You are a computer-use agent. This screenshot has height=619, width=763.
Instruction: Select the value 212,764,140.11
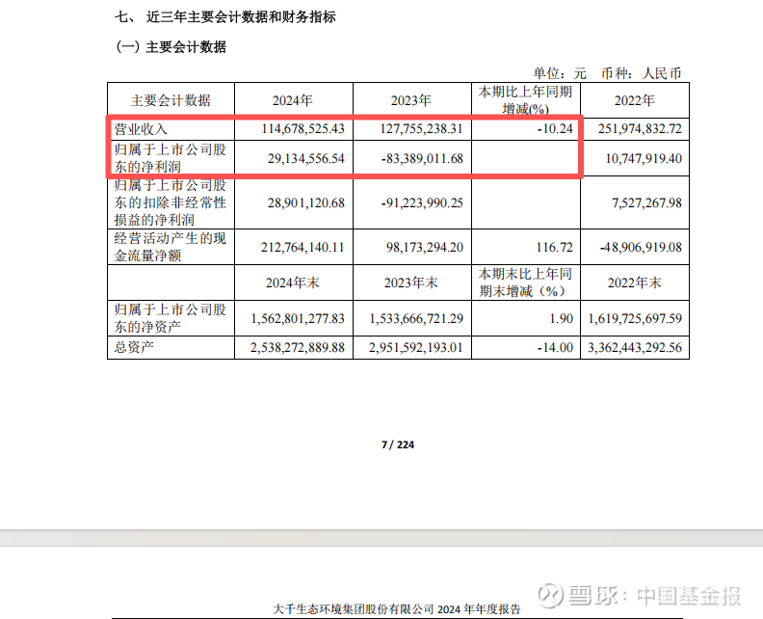tap(303, 248)
